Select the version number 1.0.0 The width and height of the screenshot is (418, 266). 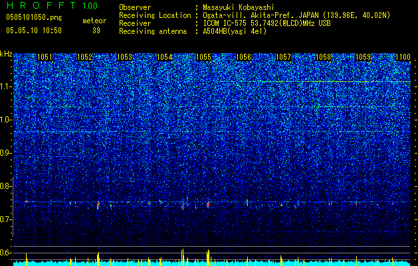coord(90,5)
